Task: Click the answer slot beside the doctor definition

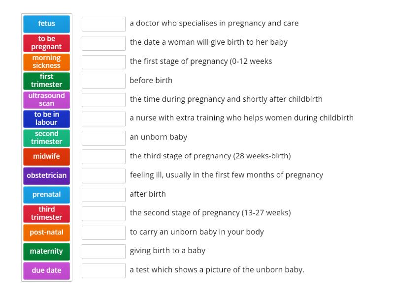Action: [x=103, y=23]
